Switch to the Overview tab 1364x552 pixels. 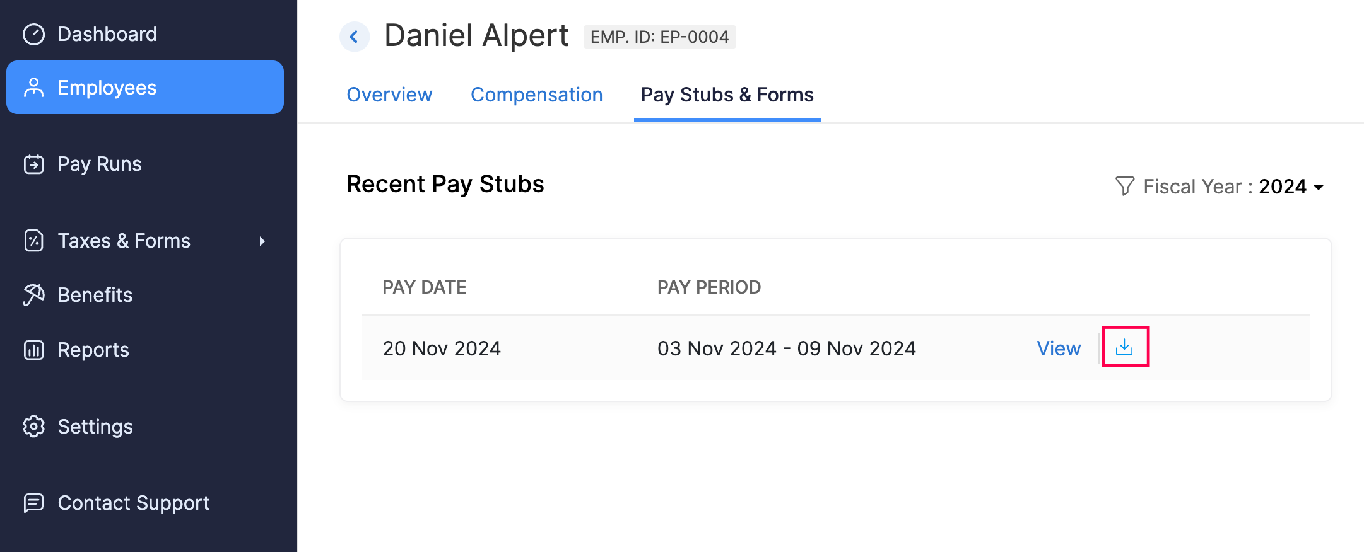pyautogui.click(x=389, y=95)
